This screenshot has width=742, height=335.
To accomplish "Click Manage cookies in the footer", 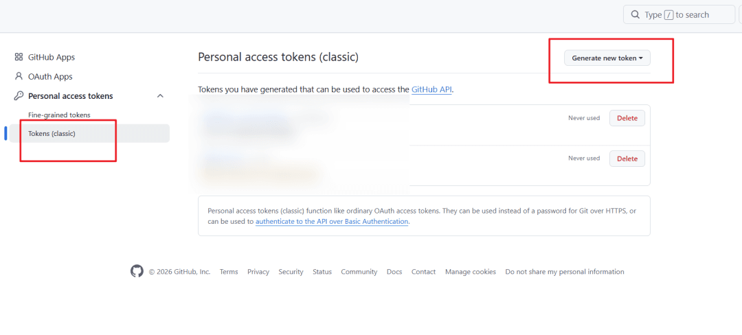I will click(470, 272).
